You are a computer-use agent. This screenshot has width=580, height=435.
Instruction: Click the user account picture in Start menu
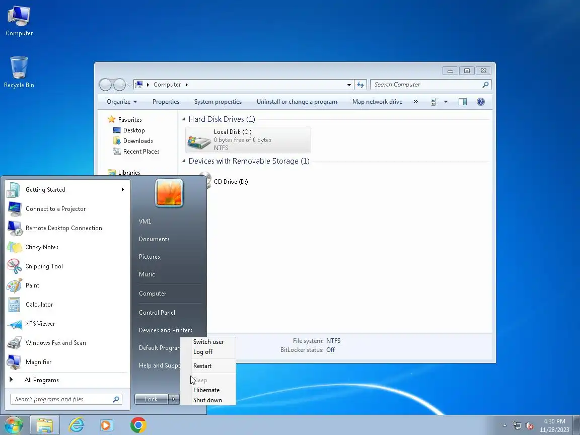coord(169,193)
